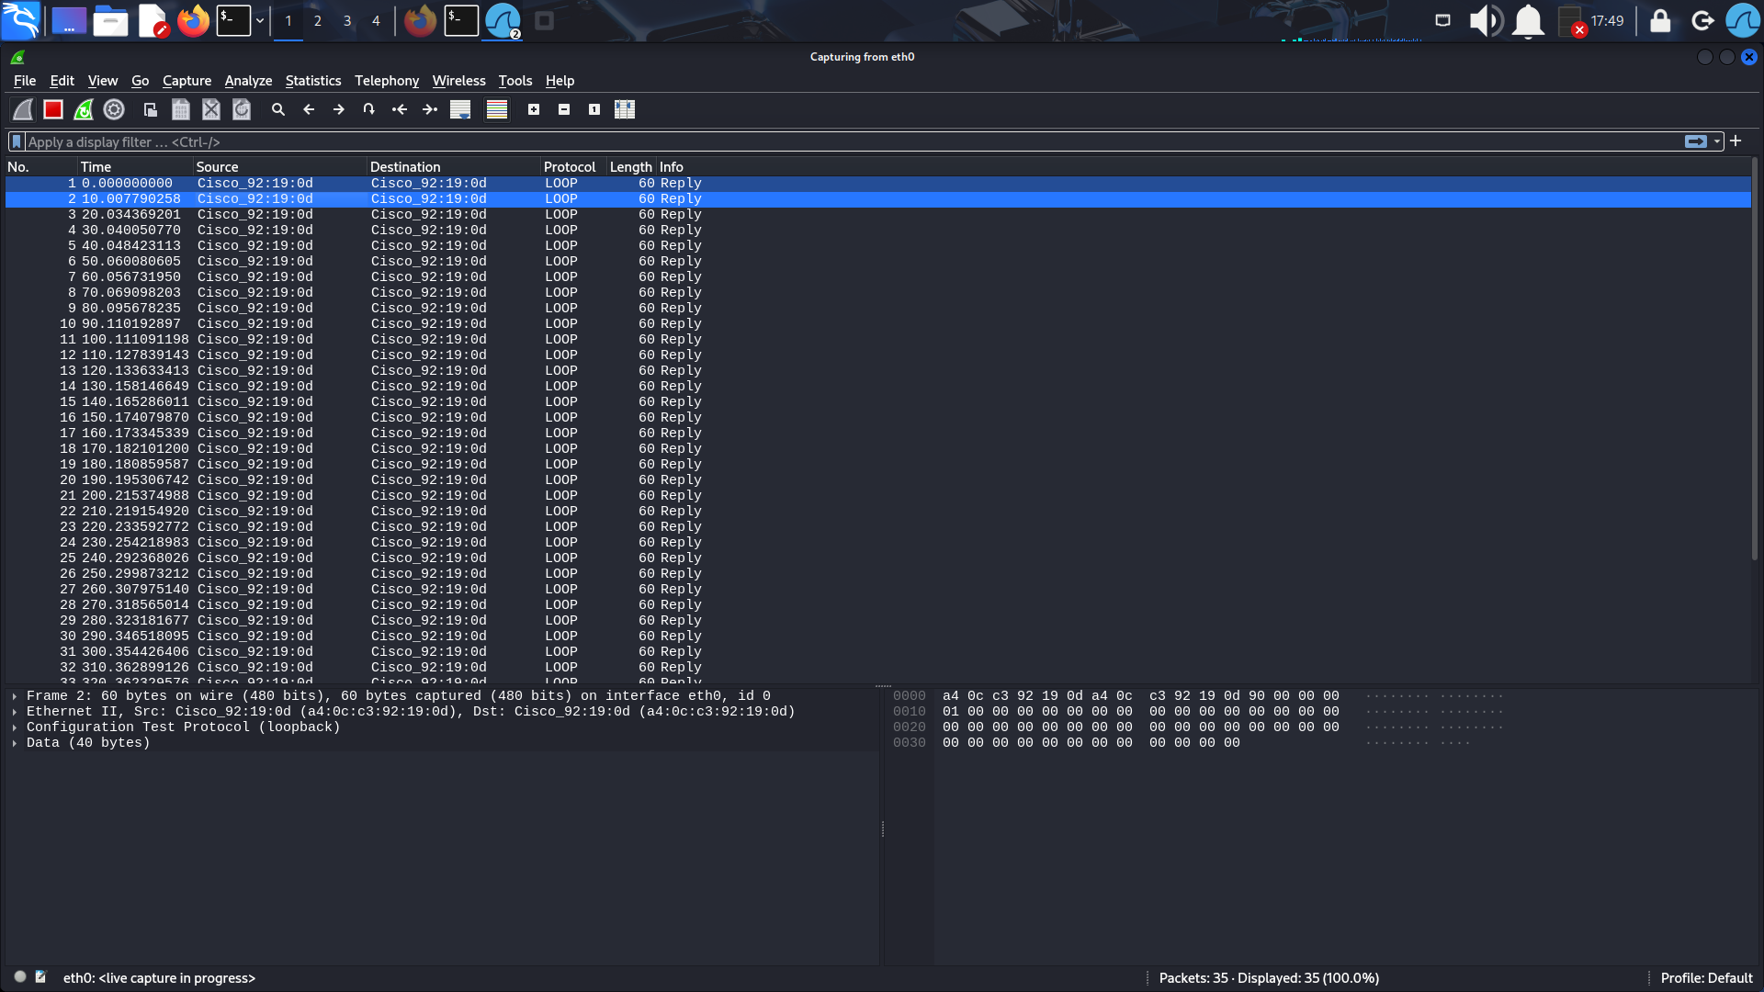Sort packets by Length column header

coord(631,167)
